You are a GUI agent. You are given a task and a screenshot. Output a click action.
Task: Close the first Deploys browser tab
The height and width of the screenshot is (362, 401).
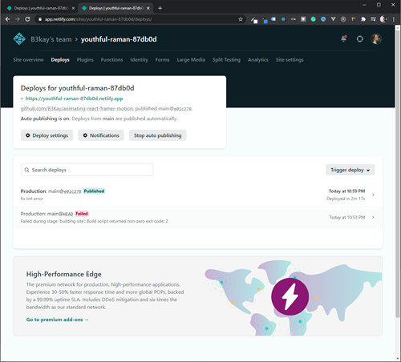(x=73, y=8)
